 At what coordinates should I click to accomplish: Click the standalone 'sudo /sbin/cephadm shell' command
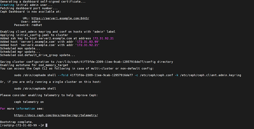click(x=35, y=89)
